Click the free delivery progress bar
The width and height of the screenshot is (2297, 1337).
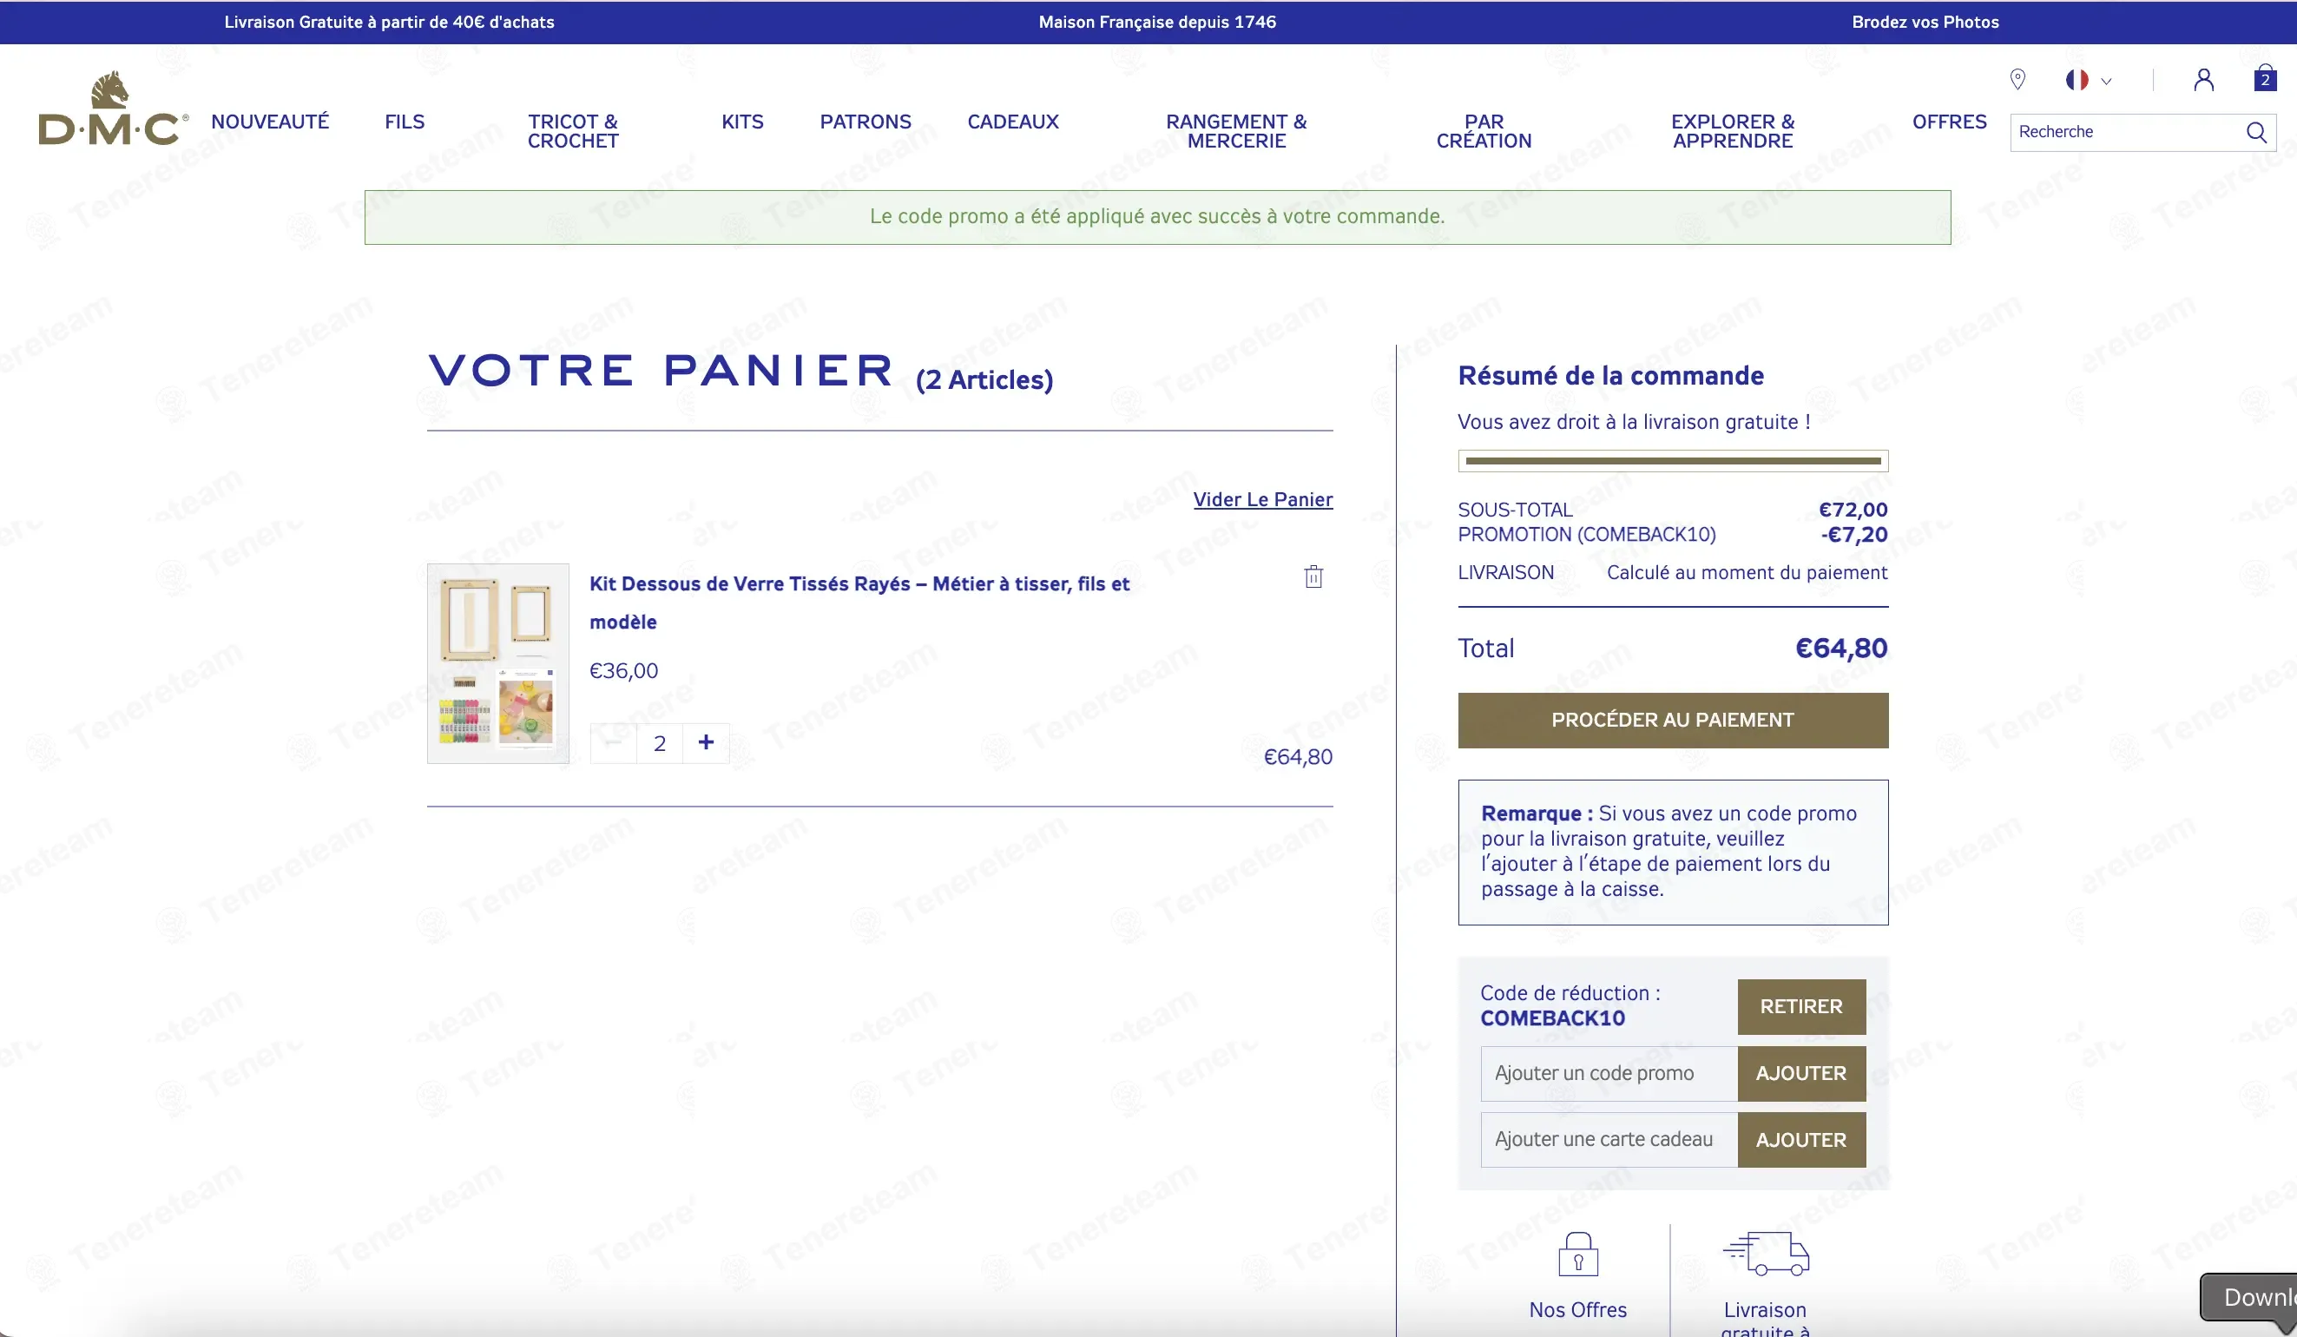pyautogui.click(x=1673, y=460)
